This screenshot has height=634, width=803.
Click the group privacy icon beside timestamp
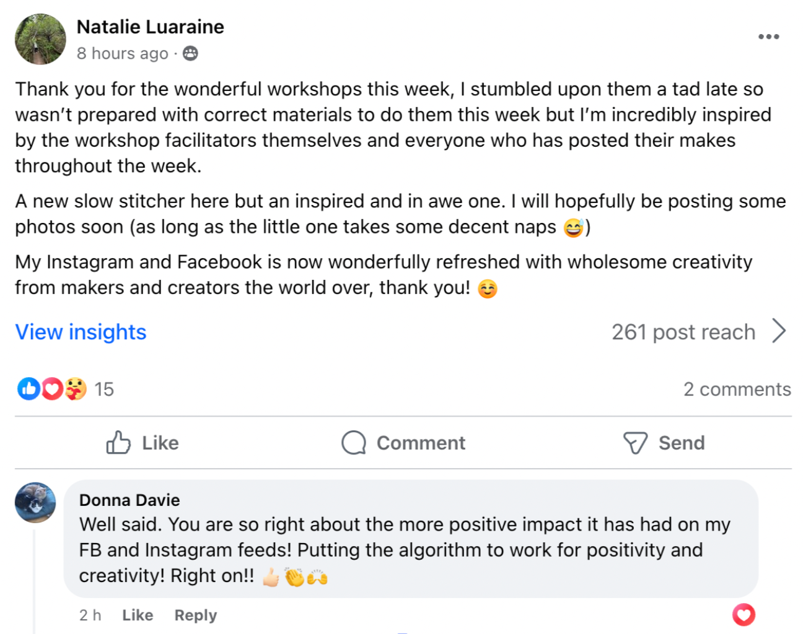[190, 54]
